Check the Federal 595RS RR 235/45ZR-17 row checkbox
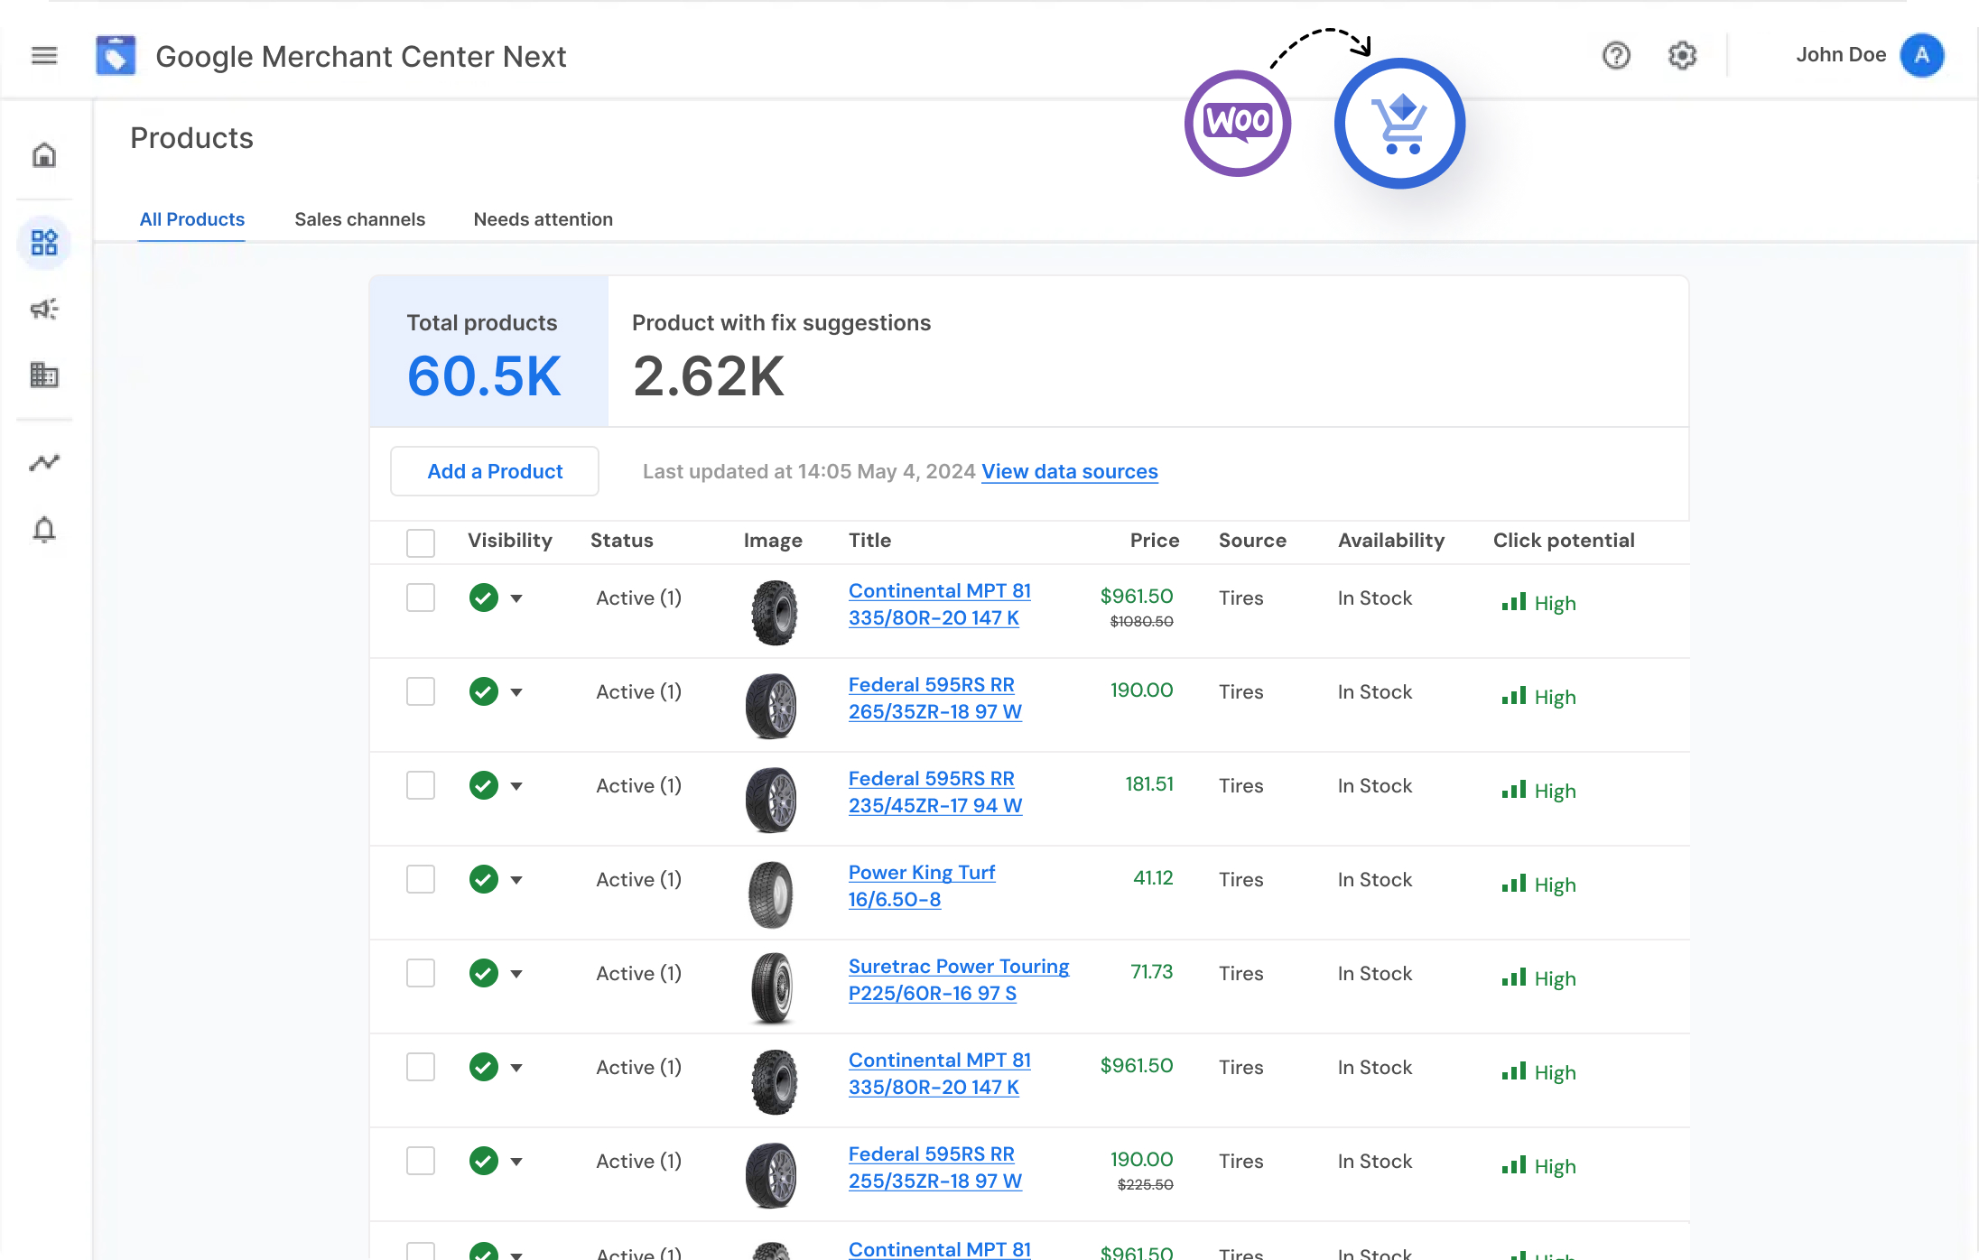 point(421,785)
